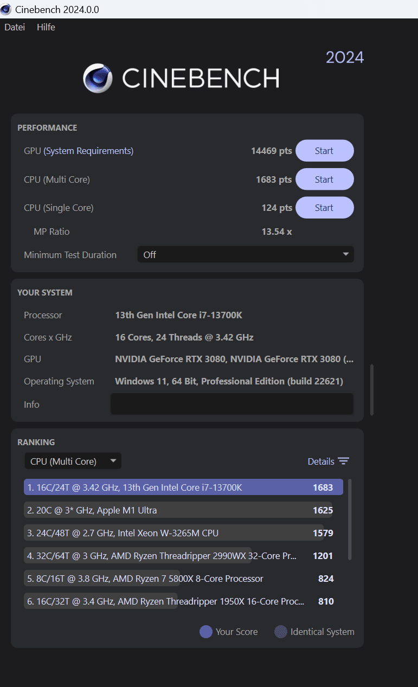The height and width of the screenshot is (687, 418).
Task: Click the NVIDIA GeForce RTX 3080 GPU text
Action: click(234, 359)
